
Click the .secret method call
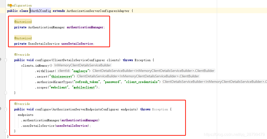pyautogui.click(x=41, y=77)
